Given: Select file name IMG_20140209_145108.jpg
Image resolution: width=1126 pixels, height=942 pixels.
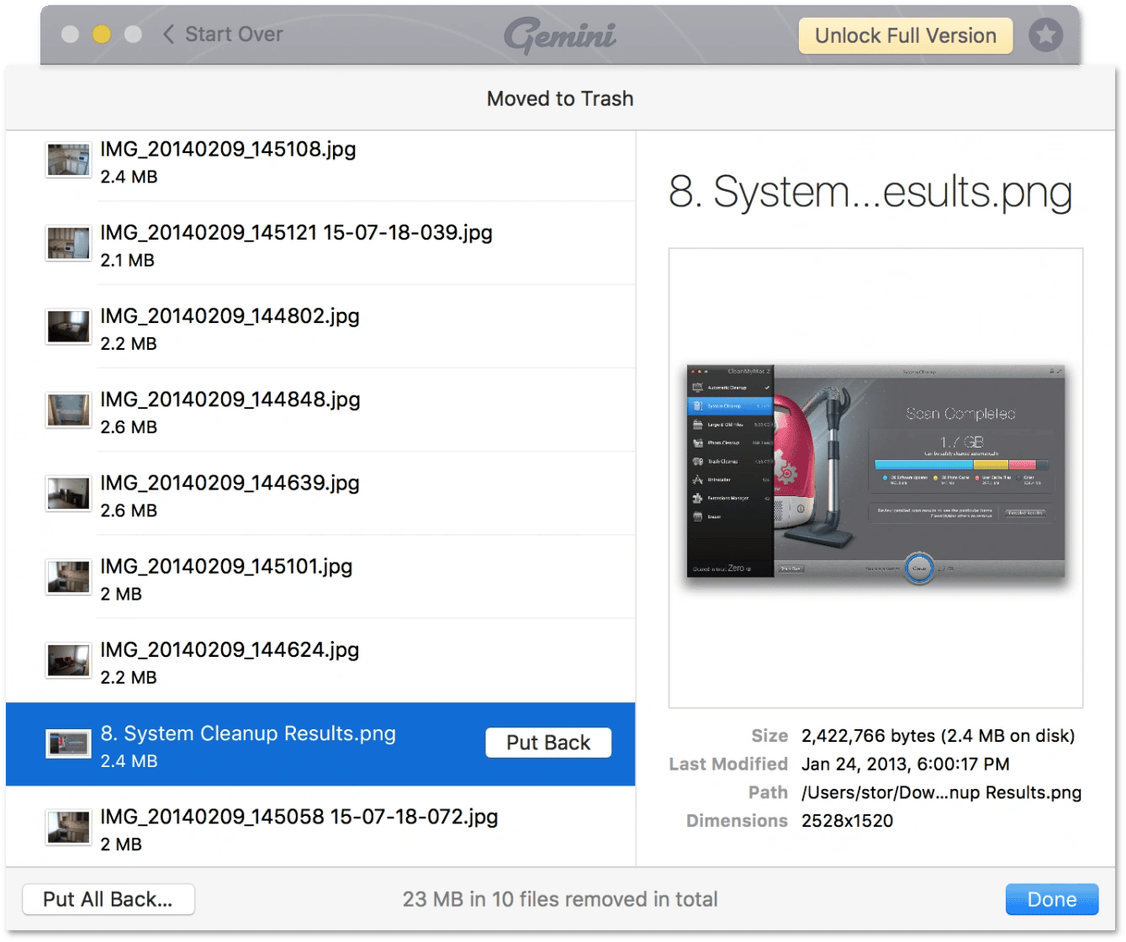Looking at the screenshot, I should pyautogui.click(x=228, y=149).
